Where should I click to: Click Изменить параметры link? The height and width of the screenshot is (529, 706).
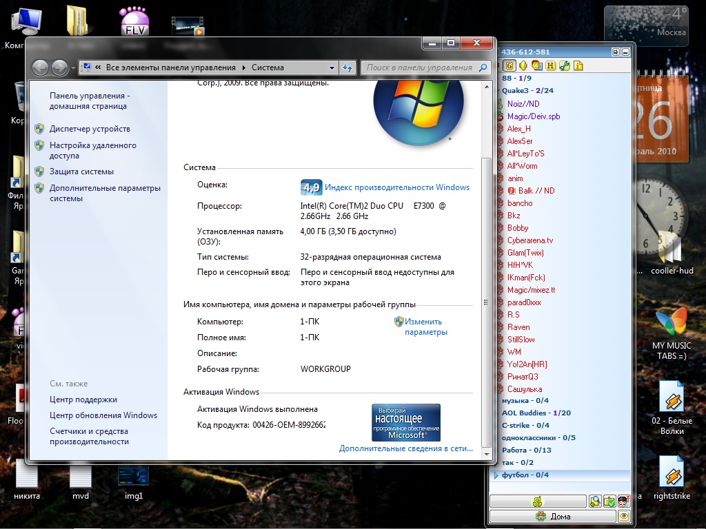coord(425,326)
